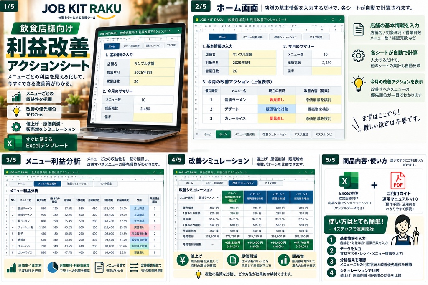Switch to the マスタ設定 tab in the 4/5 window
This screenshot has height=285, width=428.
pos(270,183)
